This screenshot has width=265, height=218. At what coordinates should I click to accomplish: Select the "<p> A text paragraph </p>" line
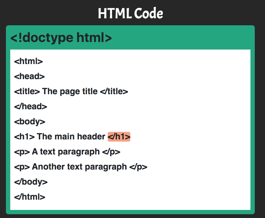(x=67, y=152)
